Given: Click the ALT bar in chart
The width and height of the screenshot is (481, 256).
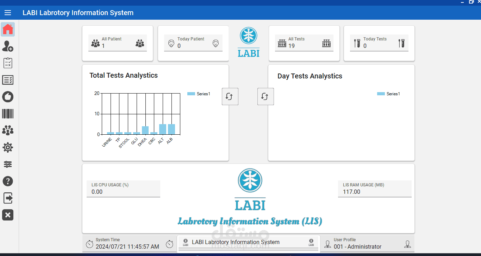Looking at the screenshot, I should pyautogui.click(x=163, y=129).
